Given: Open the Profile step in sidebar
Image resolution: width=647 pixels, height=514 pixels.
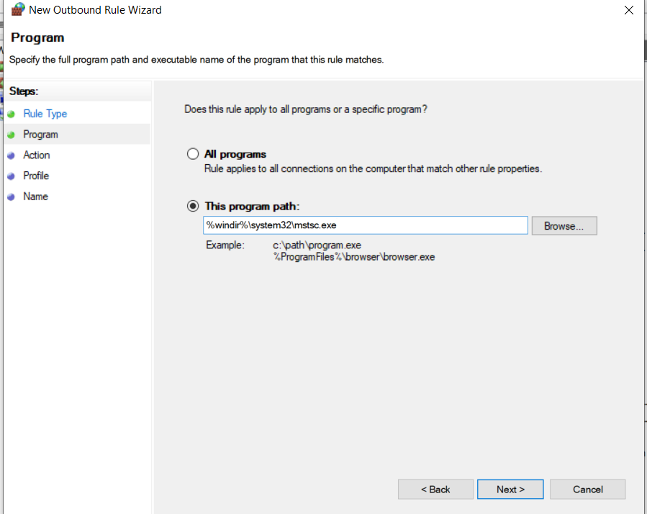Looking at the screenshot, I should 36,176.
